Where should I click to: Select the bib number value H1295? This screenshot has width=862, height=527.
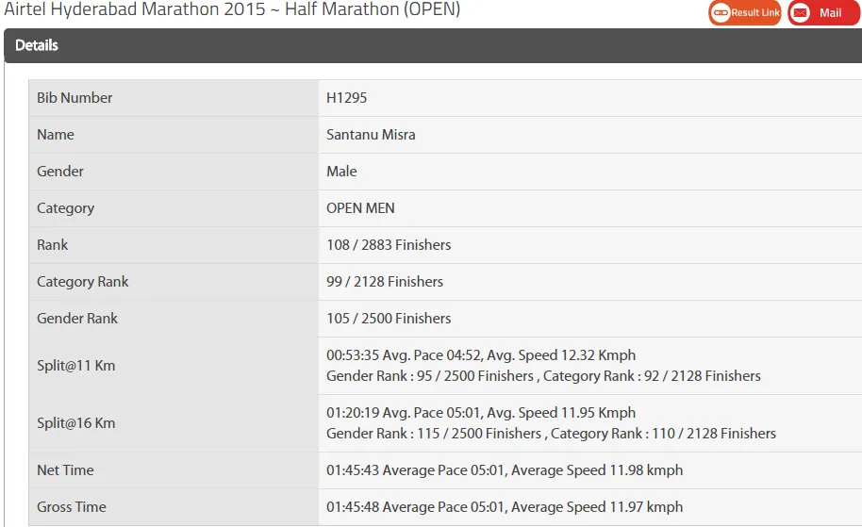point(347,98)
